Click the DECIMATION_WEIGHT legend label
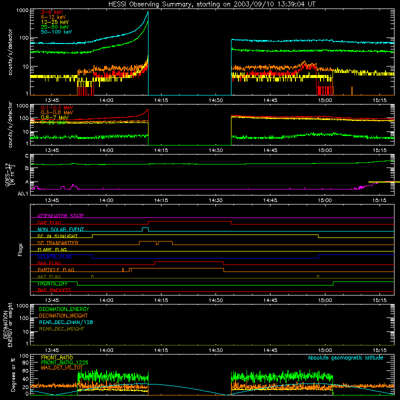Viewport: 400px width, 400px height. (x=63, y=316)
